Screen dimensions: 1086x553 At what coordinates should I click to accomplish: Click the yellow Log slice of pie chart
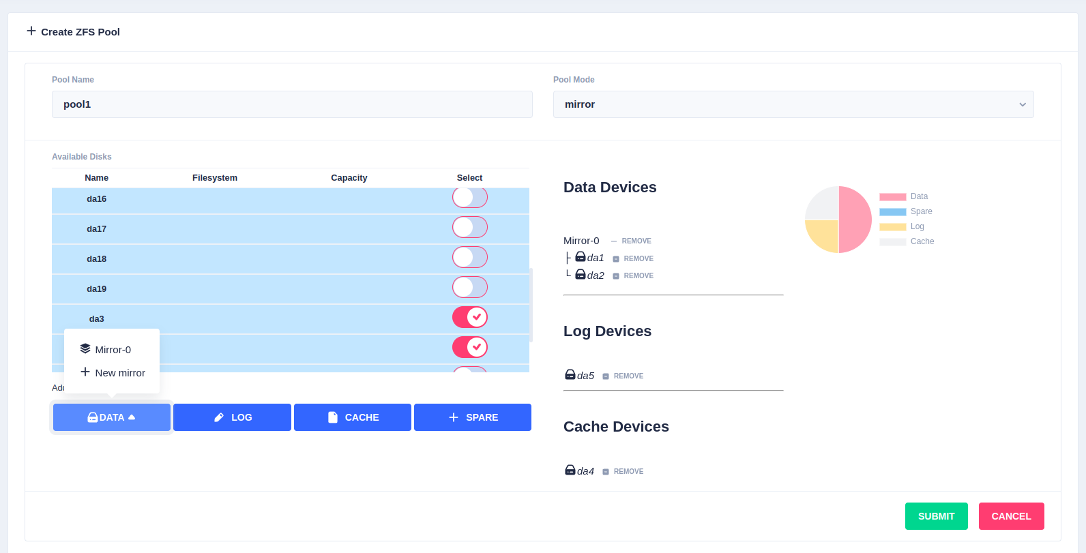tap(825, 233)
